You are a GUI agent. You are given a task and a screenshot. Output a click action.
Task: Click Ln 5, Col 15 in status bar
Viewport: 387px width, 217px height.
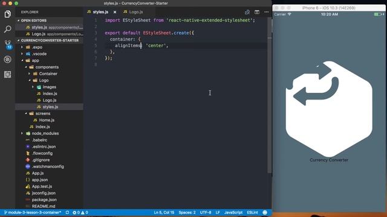point(164,212)
